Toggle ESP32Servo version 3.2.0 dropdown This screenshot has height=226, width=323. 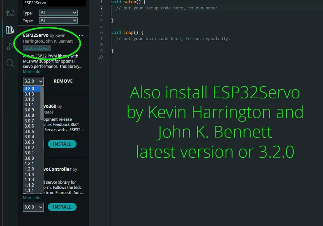click(33, 81)
